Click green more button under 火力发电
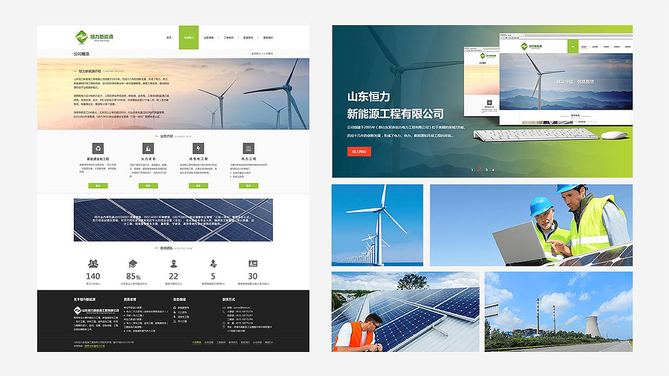Screen dimensions: 669x376 (148, 185)
